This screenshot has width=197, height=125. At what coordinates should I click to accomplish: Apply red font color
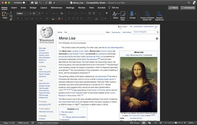(59, 19)
